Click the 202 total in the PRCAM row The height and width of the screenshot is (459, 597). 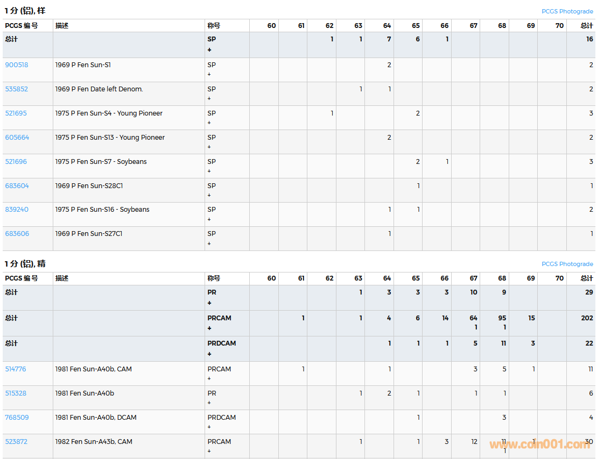(x=587, y=318)
